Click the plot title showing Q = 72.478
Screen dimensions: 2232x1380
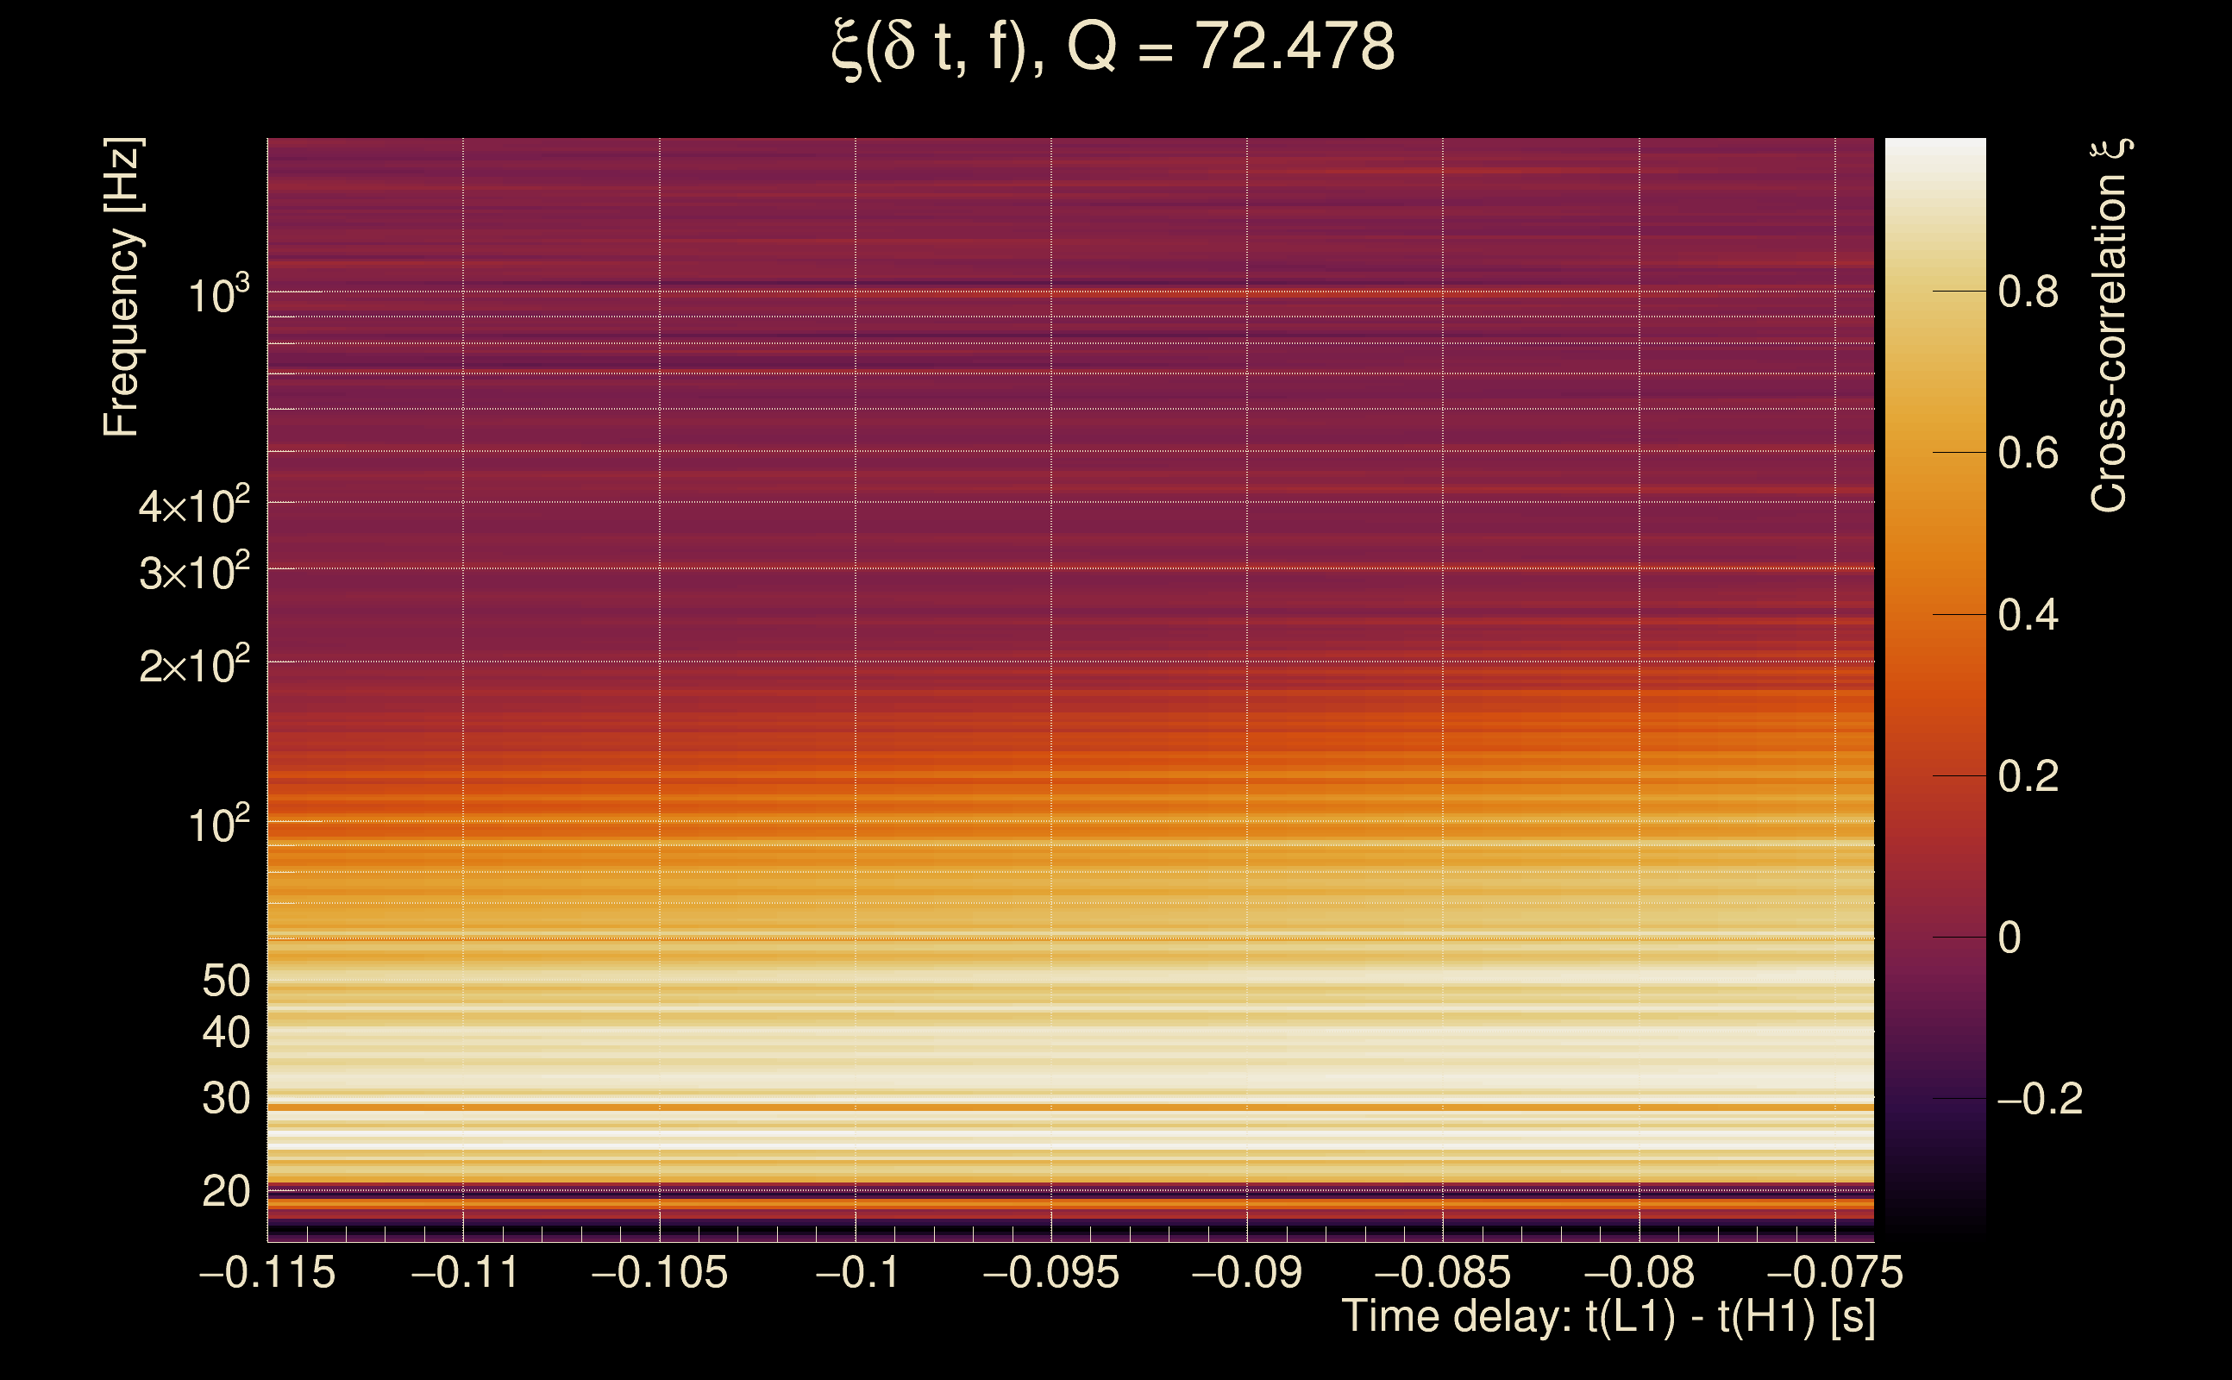click(1113, 47)
